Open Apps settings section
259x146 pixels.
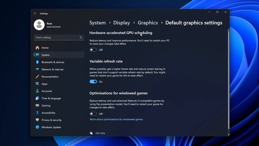click(x=59, y=84)
